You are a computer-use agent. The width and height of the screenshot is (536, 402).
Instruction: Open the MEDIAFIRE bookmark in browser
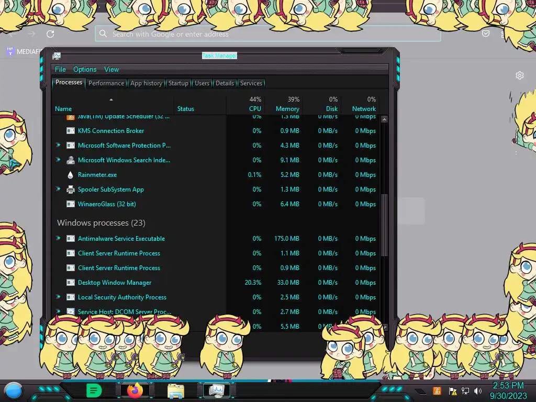coord(24,52)
